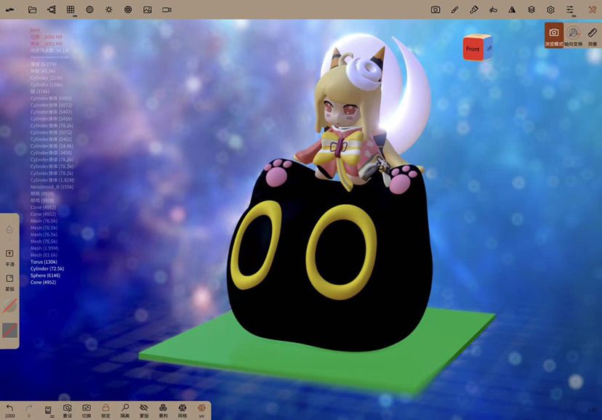
Task: Open the interface sliders menu
Action: (570, 9)
